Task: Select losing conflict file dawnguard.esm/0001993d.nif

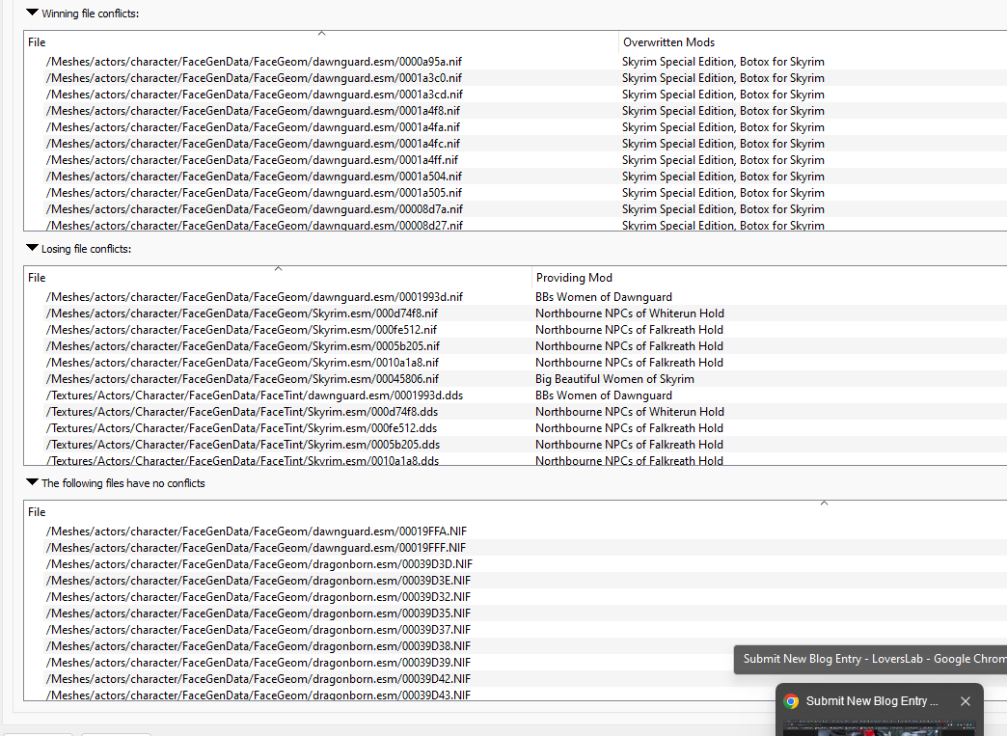Action: tap(255, 297)
